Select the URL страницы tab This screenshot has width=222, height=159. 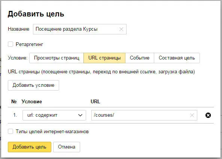104,58
